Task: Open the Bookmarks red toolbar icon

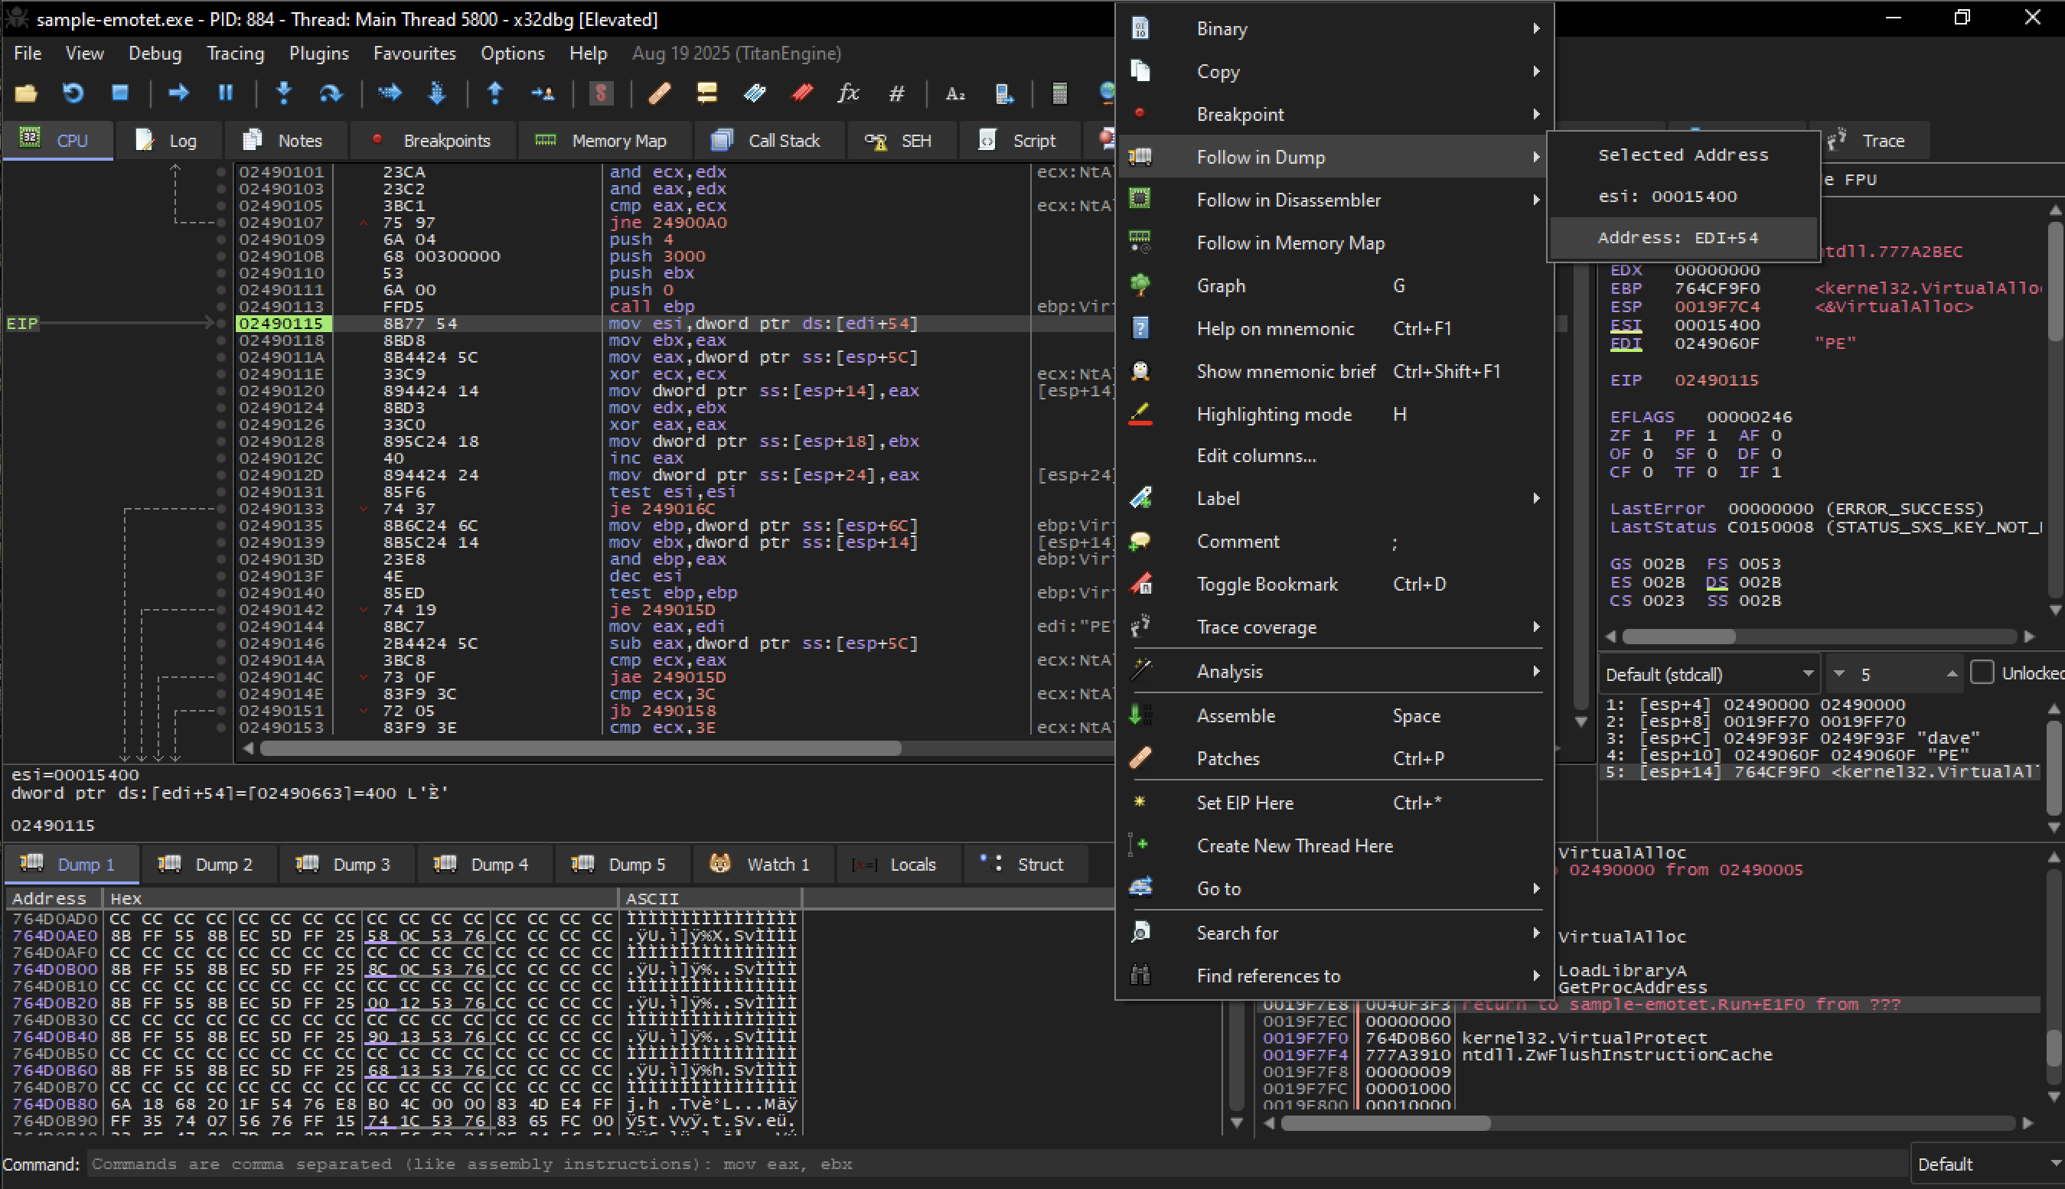Action: (802, 93)
